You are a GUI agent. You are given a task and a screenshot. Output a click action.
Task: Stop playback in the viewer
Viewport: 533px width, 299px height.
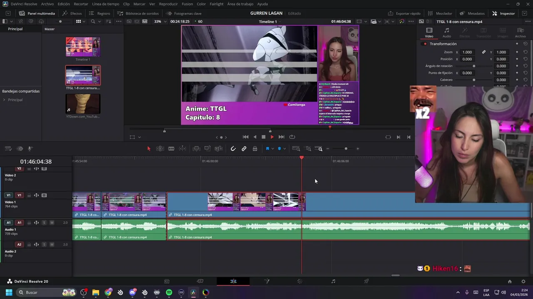tap(264, 137)
